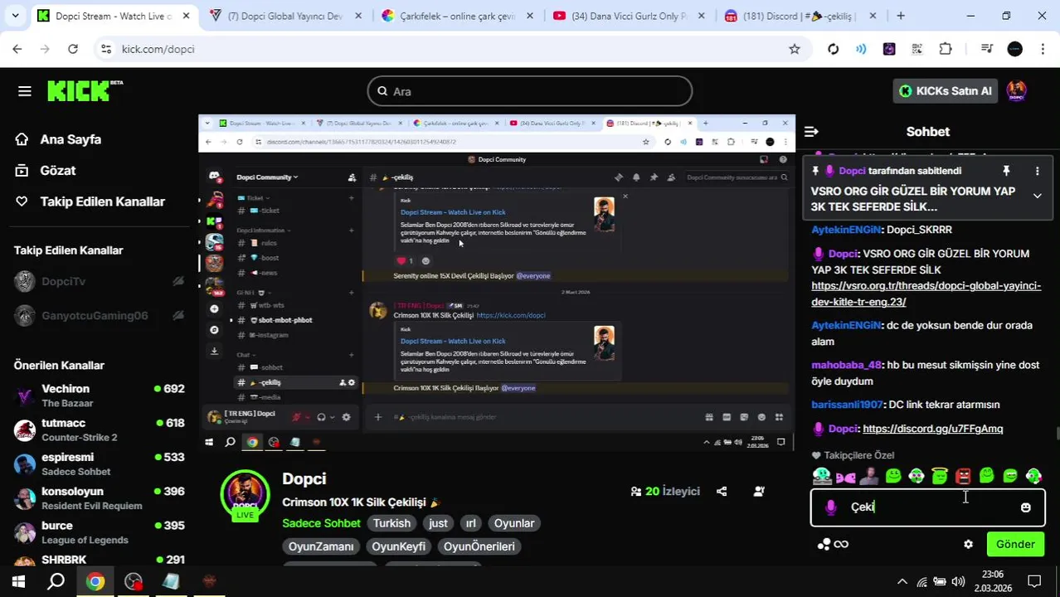Open konsoloyun recommended channel
The height and width of the screenshot is (597, 1060).
click(100, 498)
